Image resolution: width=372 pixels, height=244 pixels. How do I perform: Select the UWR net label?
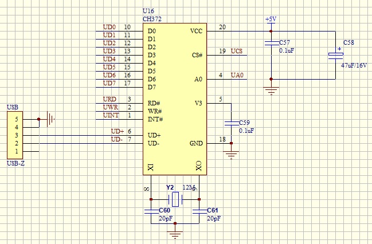(x=111, y=107)
